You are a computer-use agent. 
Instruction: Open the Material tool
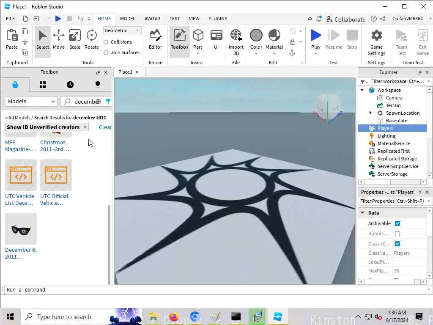coord(274,39)
